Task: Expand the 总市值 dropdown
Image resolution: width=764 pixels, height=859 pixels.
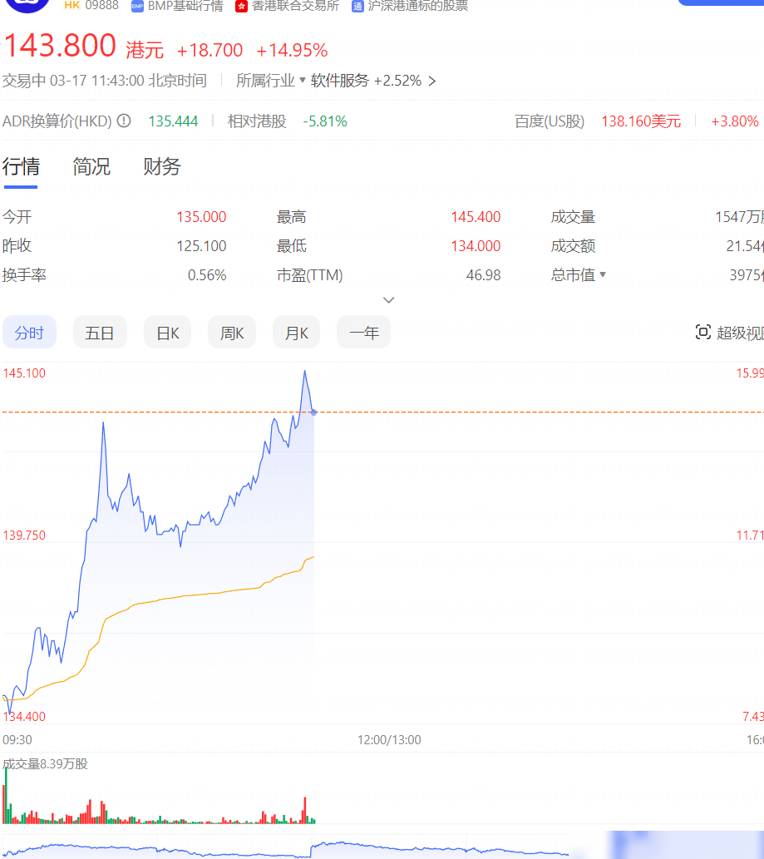Action: tap(603, 274)
